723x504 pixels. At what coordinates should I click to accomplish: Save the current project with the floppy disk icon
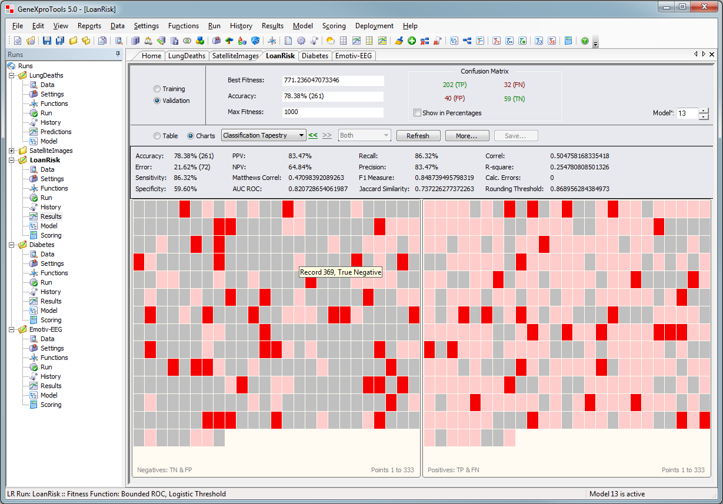tap(46, 41)
